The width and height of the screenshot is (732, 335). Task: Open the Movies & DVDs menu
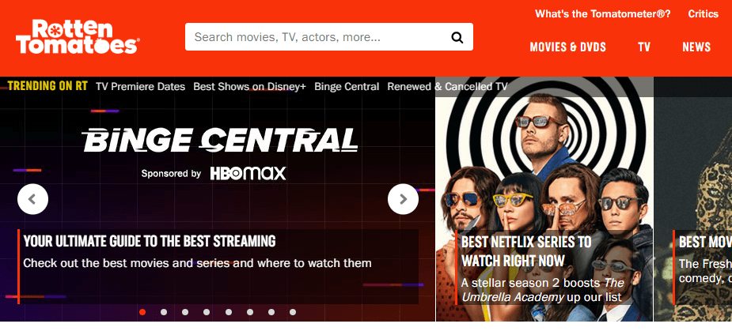click(567, 47)
